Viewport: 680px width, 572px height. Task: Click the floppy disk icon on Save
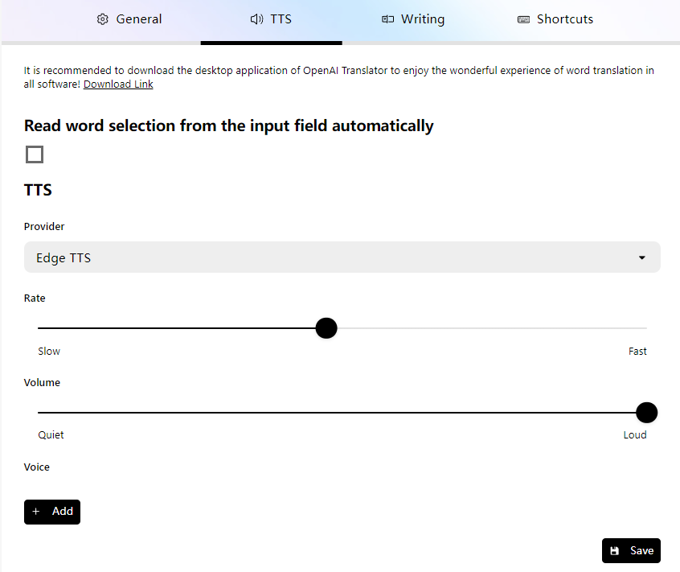click(x=615, y=551)
